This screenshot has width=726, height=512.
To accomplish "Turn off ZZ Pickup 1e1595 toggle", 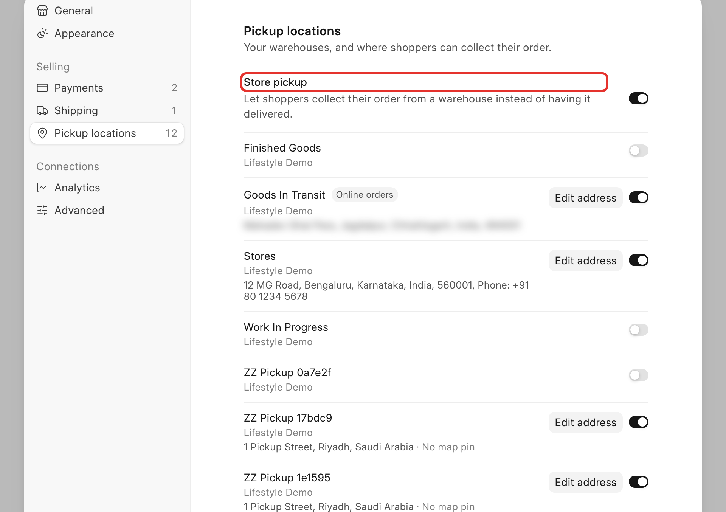I will pyautogui.click(x=638, y=482).
